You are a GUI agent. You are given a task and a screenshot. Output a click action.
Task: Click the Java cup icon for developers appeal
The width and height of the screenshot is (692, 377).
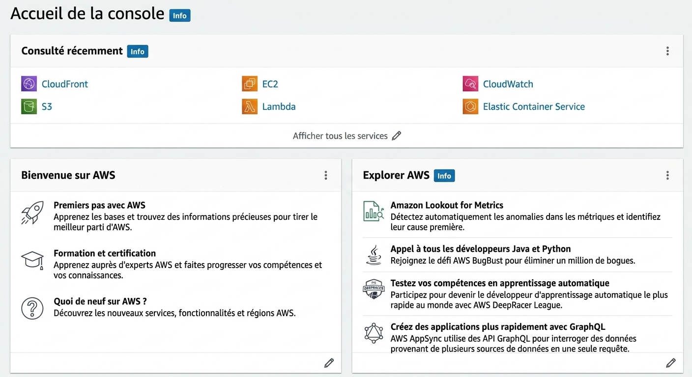pyautogui.click(x=374, y=255)
